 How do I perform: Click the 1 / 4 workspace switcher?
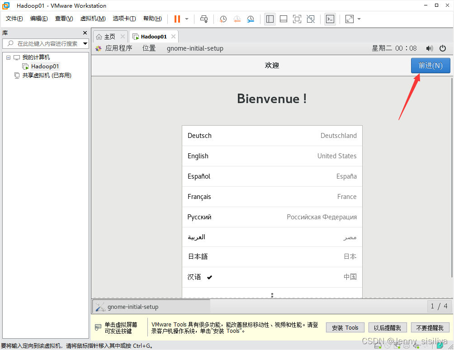(x=439, y=306)
